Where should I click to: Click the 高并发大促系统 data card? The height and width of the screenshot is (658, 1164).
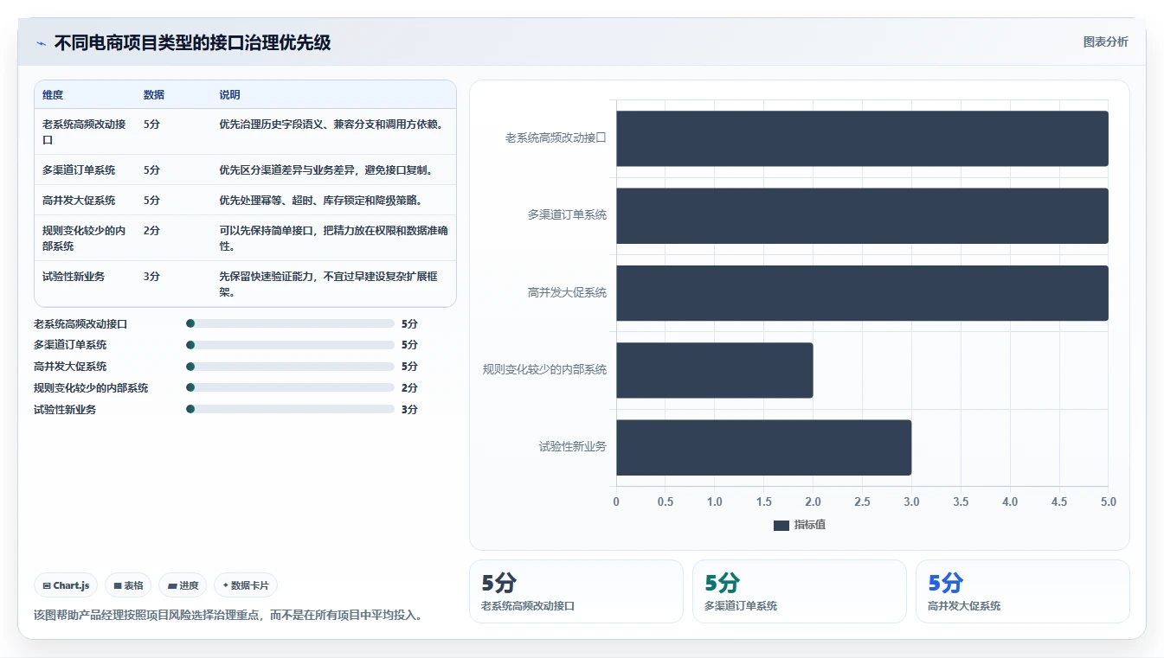(1023, 591)
